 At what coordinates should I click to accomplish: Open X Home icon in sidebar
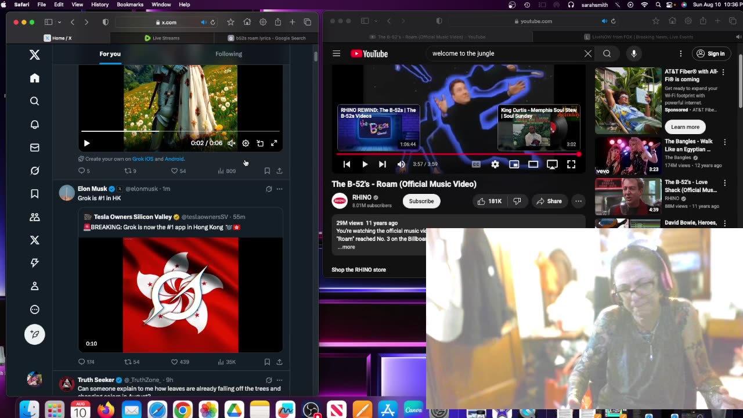tap(35, 78)
